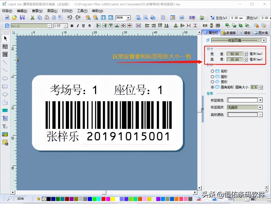This screenshot has width=271, height=204.
Task: Expand the label background color dropdown
Action: (260, 100)
